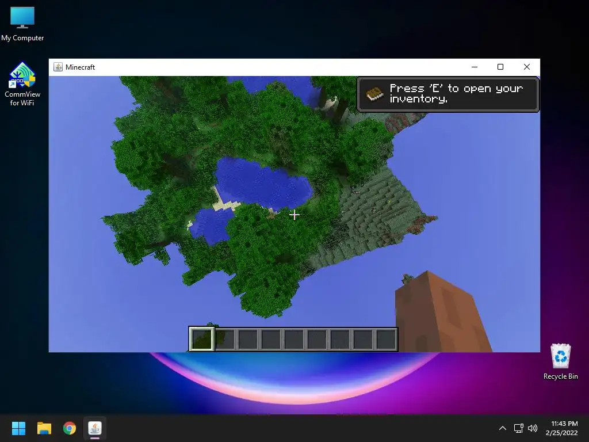Click the 'Press E to open your inventory' toast
Screen dimensions: 589x442
[448, 94]
